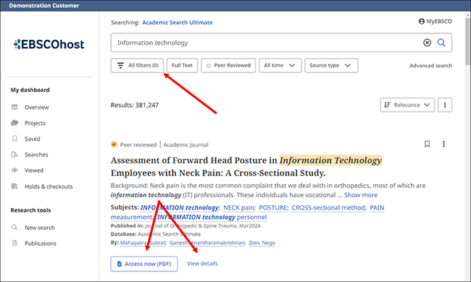Click the EBSCOhost logo
471x282 pixels.
click(49, 44)
